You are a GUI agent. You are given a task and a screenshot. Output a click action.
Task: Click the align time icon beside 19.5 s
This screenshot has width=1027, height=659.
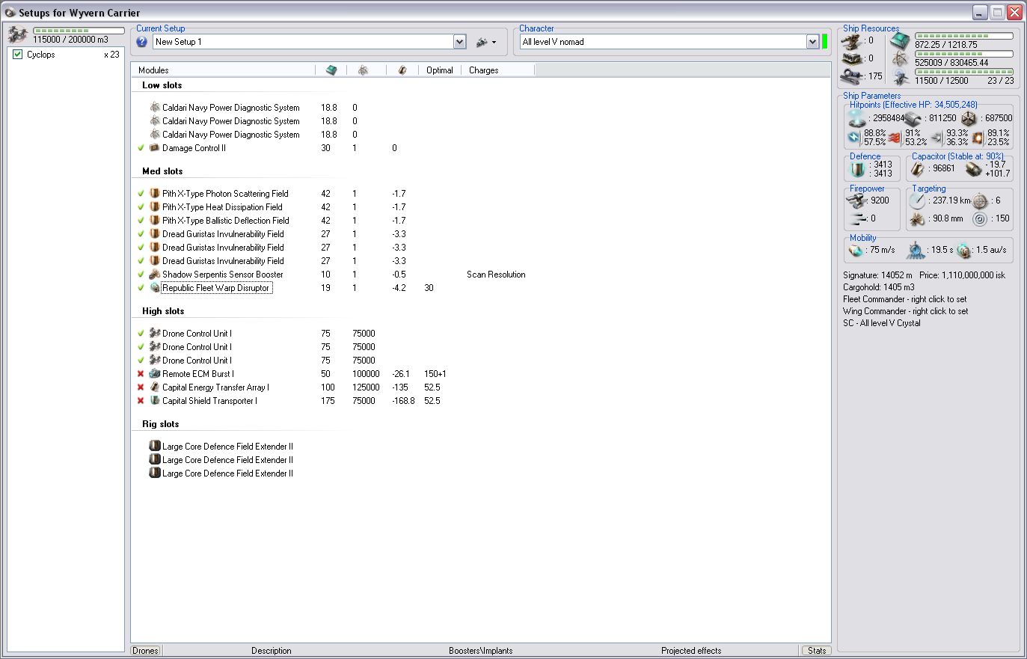(x=916, y=251)
